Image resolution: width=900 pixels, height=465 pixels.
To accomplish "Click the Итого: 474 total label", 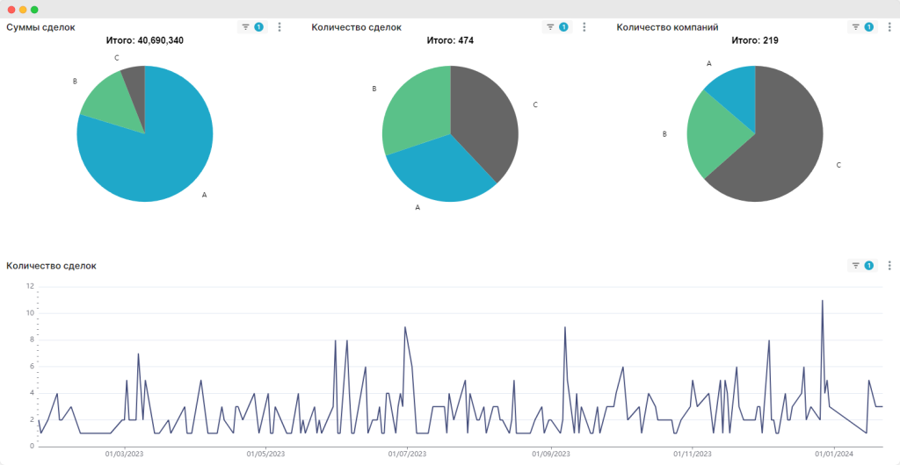I will [x=450, y=40].
